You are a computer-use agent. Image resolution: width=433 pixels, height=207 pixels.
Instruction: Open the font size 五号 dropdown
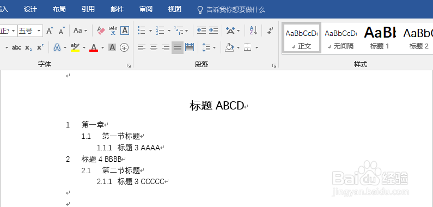point(39,31)
